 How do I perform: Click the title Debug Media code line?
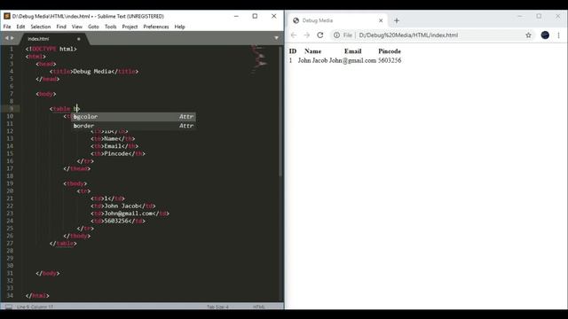coord(94,72)
